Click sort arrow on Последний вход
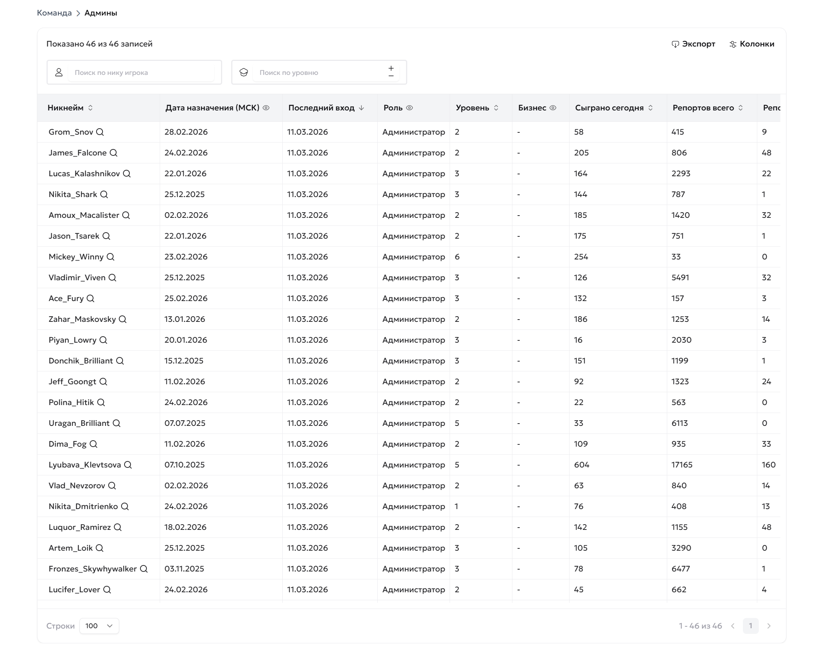Viewport: 822px width, 663px height. pos(361,108)
